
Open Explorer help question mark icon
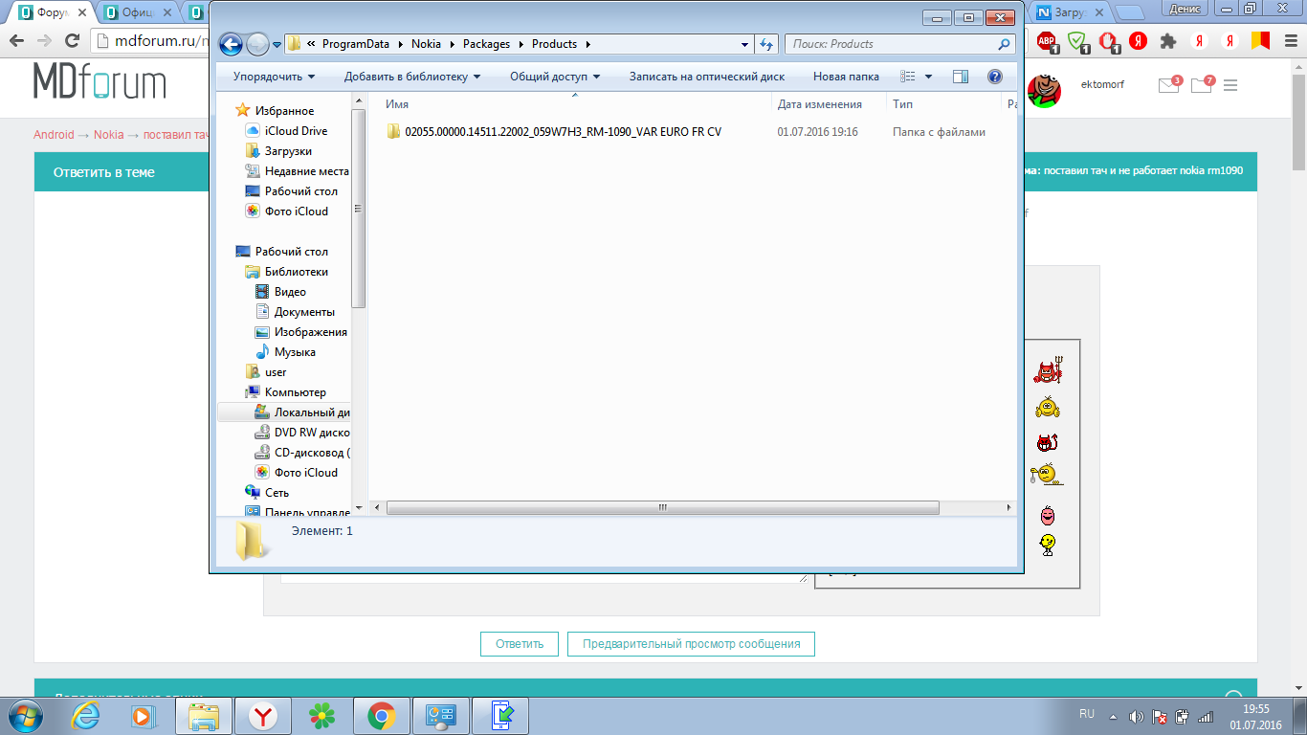(x=994, y=77)
